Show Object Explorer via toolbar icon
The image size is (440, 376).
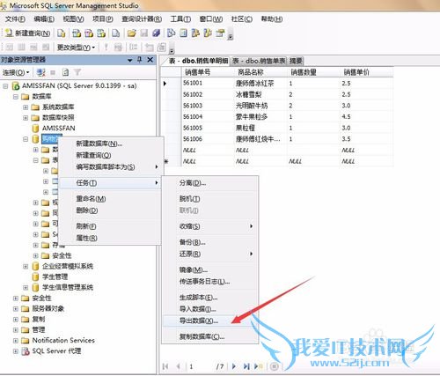[x=195, y=33]
